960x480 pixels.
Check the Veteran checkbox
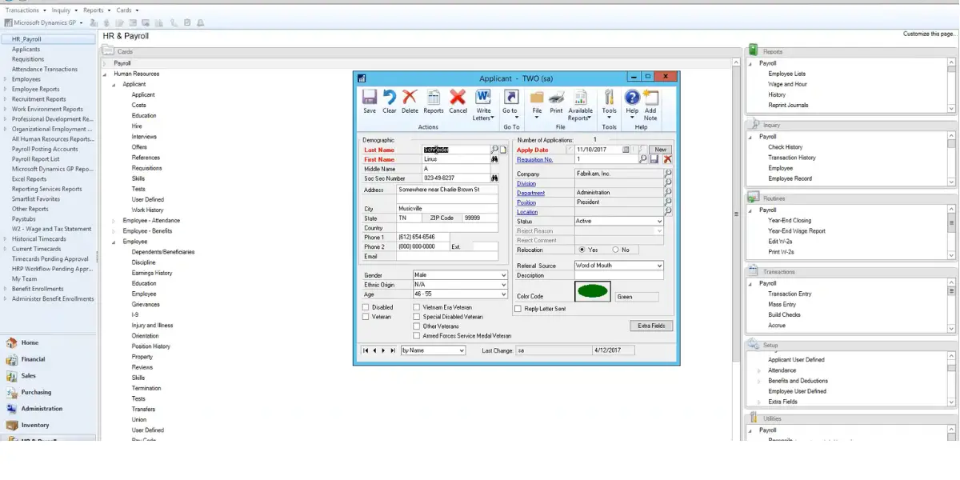[366, 317]
